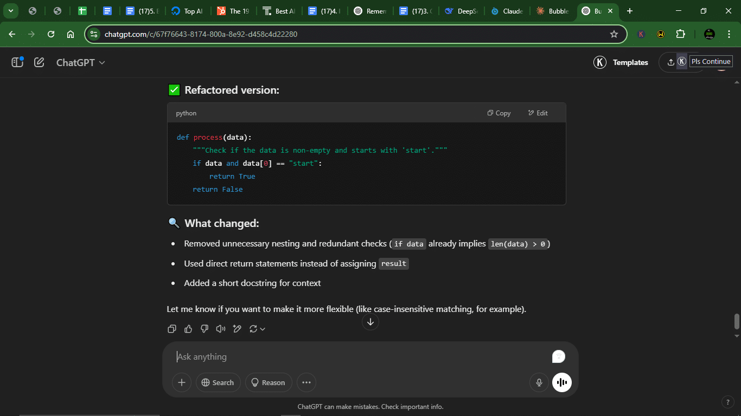Toggle the Reason option
741x416 pixels.
click(x=269, y=382)
